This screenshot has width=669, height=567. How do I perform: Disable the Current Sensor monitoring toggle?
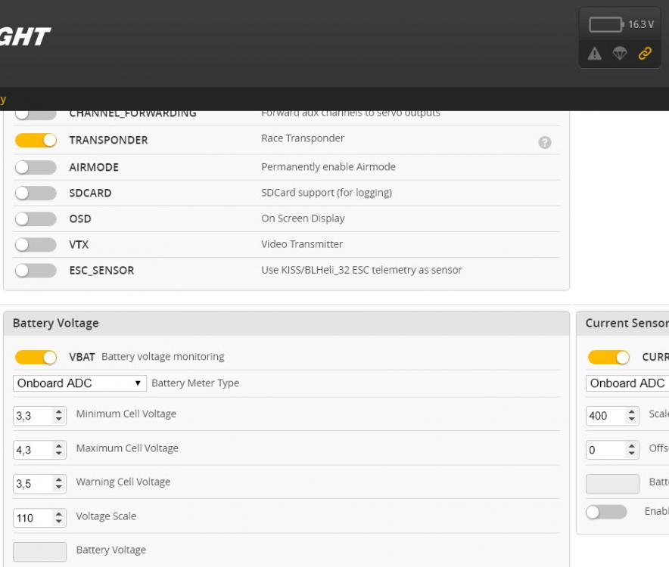(608, 357)
